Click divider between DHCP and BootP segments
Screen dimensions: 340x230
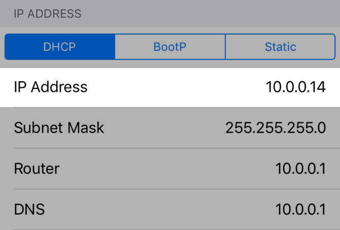tap(115, 47)
